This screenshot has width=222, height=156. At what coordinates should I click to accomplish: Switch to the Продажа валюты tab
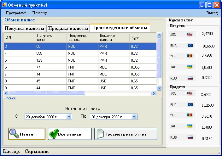[68, 28]
